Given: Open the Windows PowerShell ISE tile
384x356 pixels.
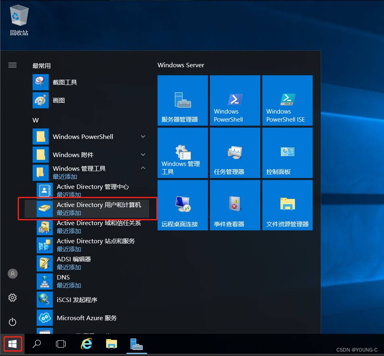Looking at the screenshot, I should [287, 100].
